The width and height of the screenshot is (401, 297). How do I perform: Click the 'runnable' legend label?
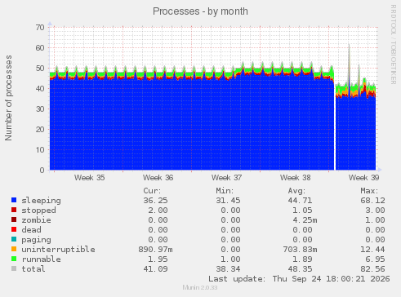coord(41,259)
